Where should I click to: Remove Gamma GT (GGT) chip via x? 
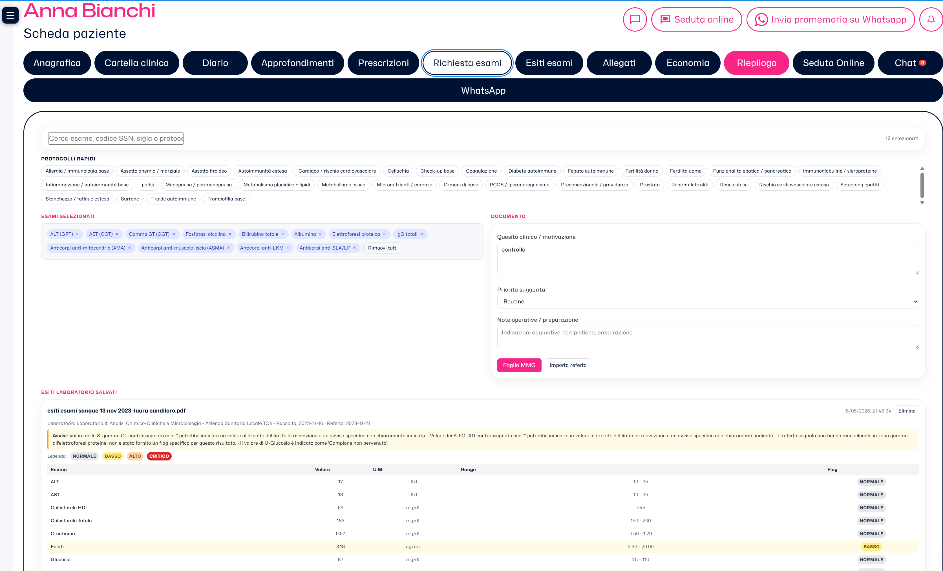(x=174, y=234)
